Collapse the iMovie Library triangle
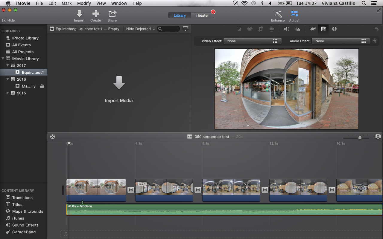Image resolution: width=383 pixels, height=239 pixels. click(3, 59)
